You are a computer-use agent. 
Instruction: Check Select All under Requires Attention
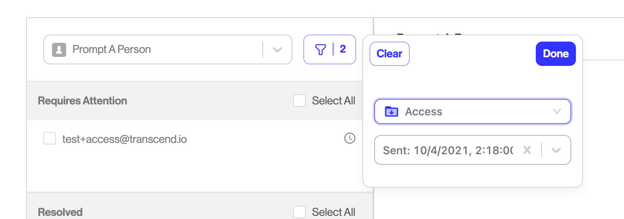pos(299,100)
